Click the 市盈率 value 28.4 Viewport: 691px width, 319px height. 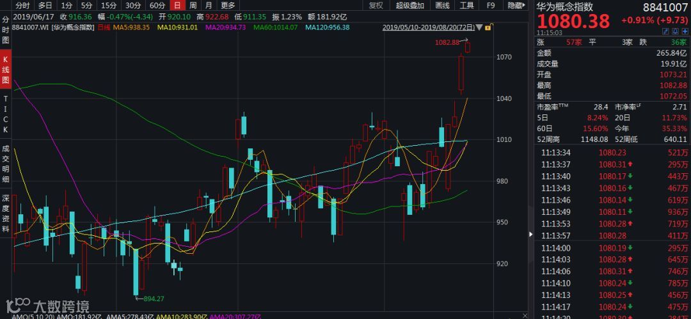click(601, 107)
